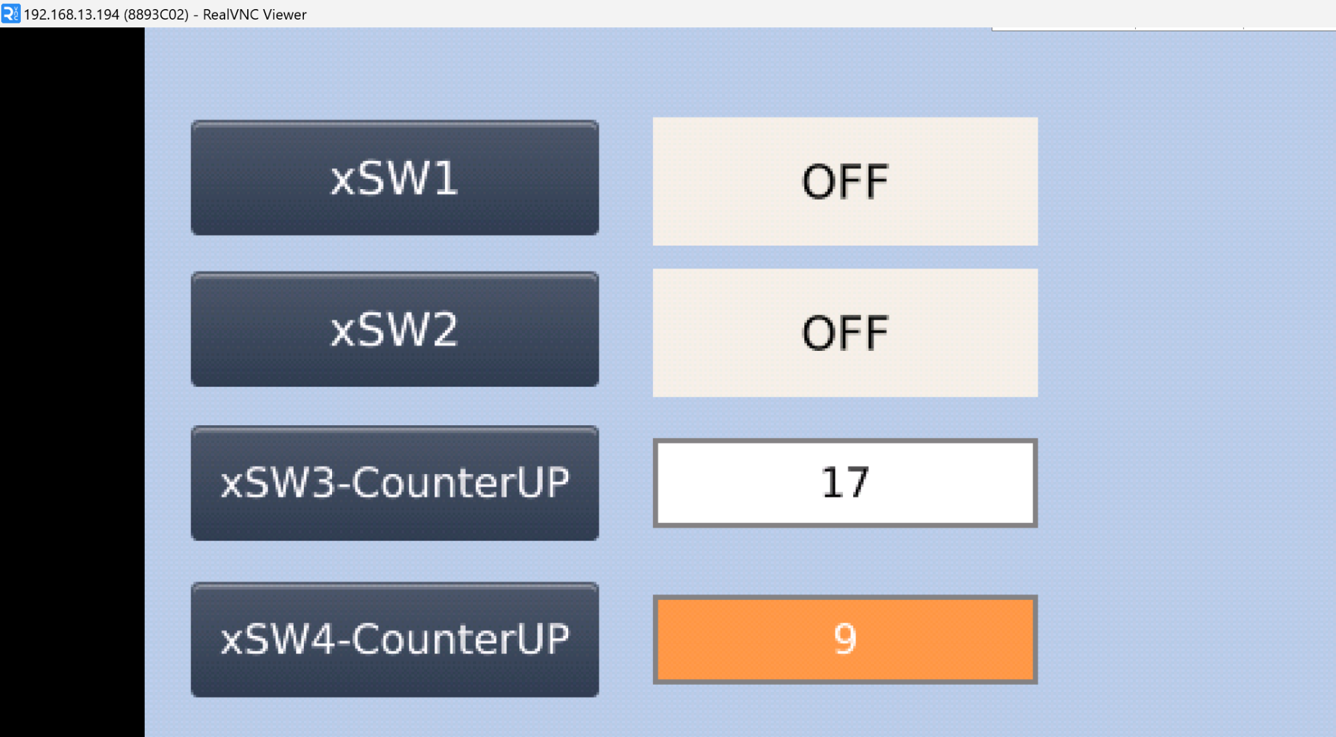Click the "OFF" text in the upper indicator
This screenshot has width=1336, height=737.
pos(845,181)
